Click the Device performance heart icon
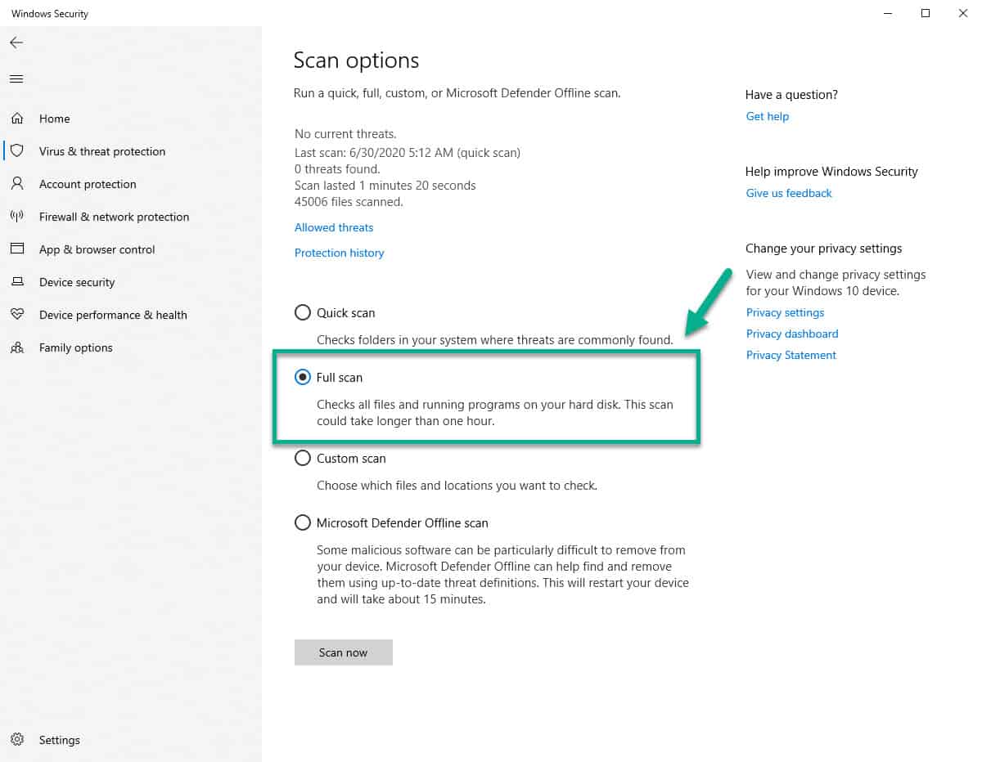982x762 pixels. coord(16,315)
